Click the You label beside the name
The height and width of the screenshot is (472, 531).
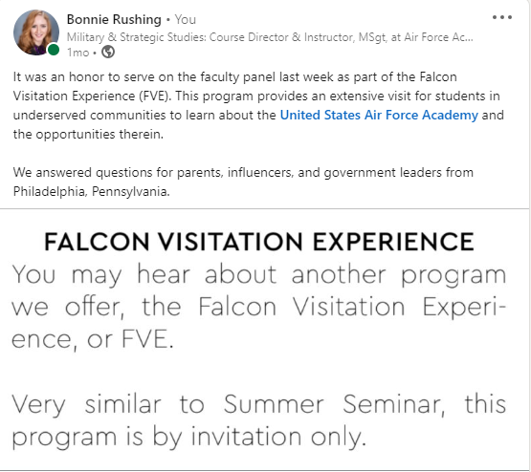[186, 19]
